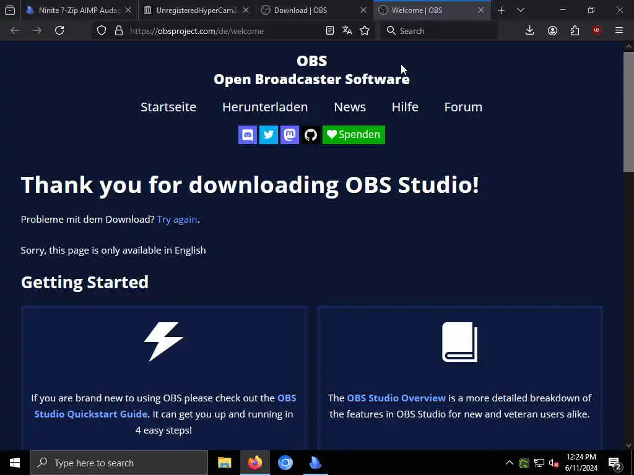Open File Explorer from the taskbar
Image resolution: width=634 pixels, height=475 pixels.
coord(224,463)
